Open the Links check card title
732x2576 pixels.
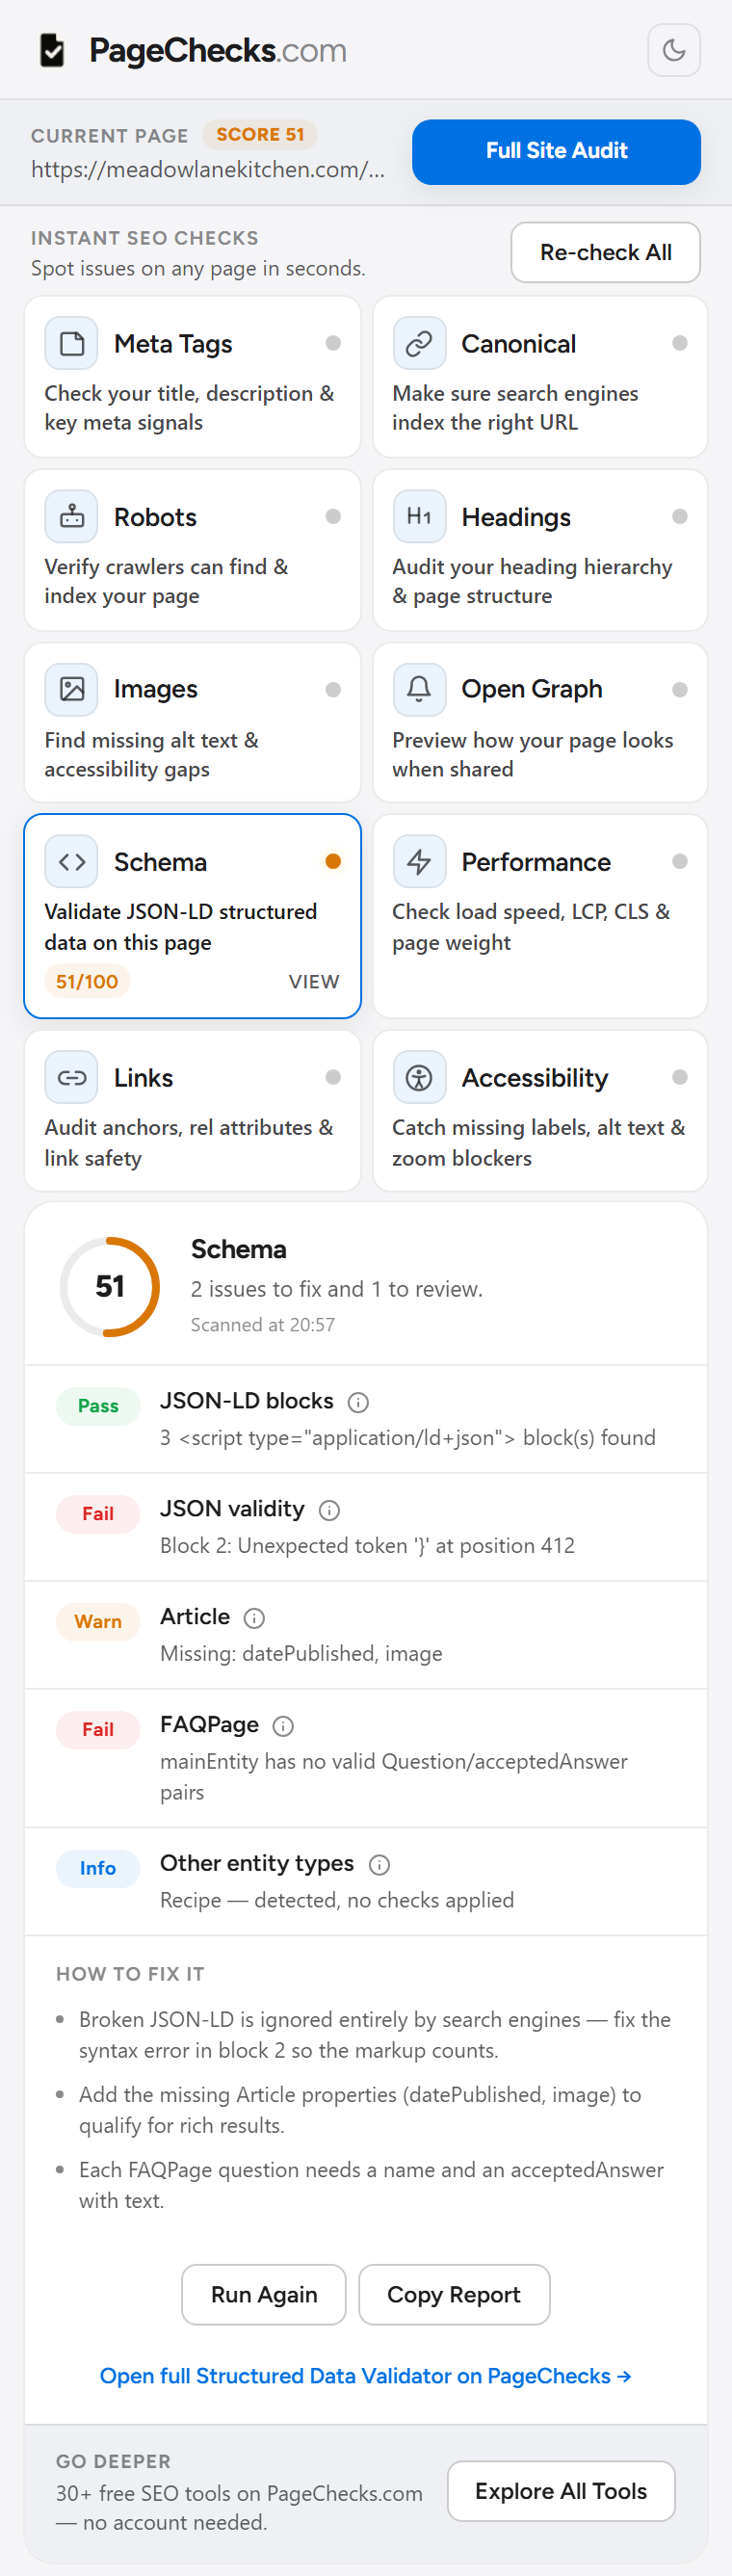point(143,1078)
